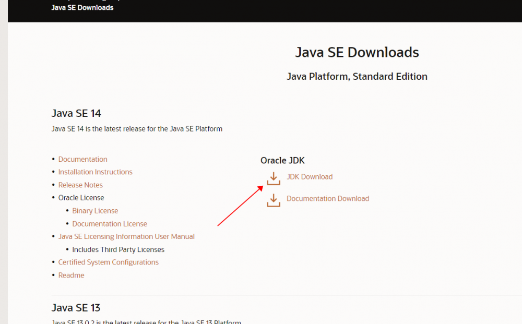Click the Java Platform, Standard Edition subtitle
This screenshot has height=324, width=522.
357,77
